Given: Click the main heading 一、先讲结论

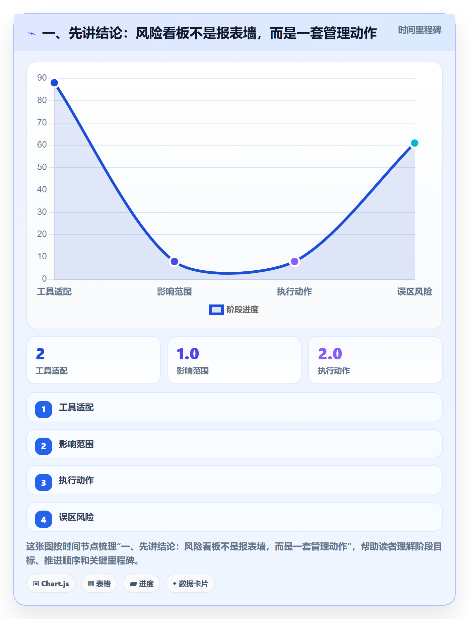Looking at the screenshot, I should tap(209, 33).
